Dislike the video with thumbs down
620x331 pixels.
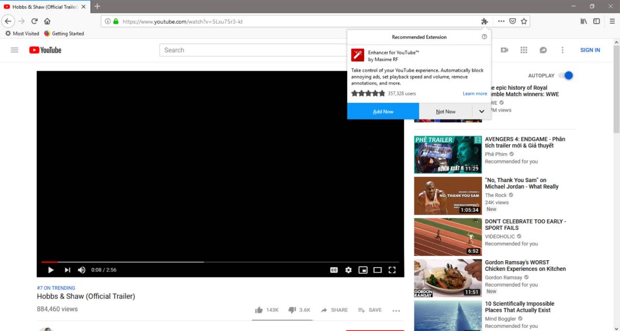click(299, 310)
